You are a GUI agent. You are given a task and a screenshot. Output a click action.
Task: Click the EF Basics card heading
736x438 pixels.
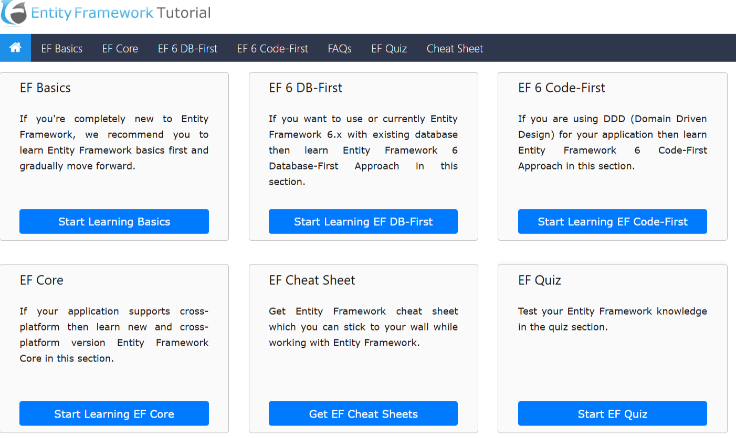pos(45,88)
